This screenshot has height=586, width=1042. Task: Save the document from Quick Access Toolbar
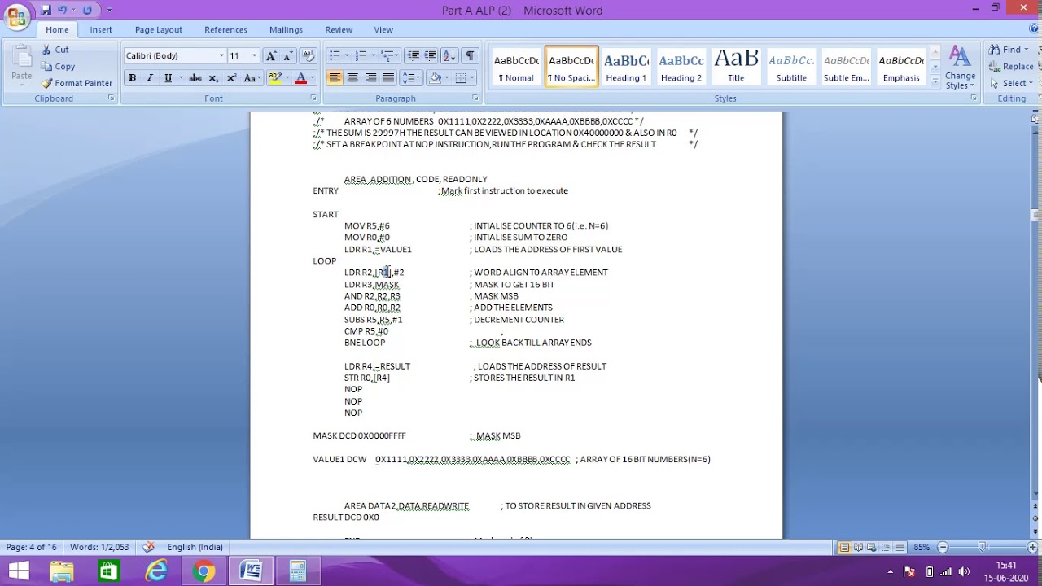point(46,10)
